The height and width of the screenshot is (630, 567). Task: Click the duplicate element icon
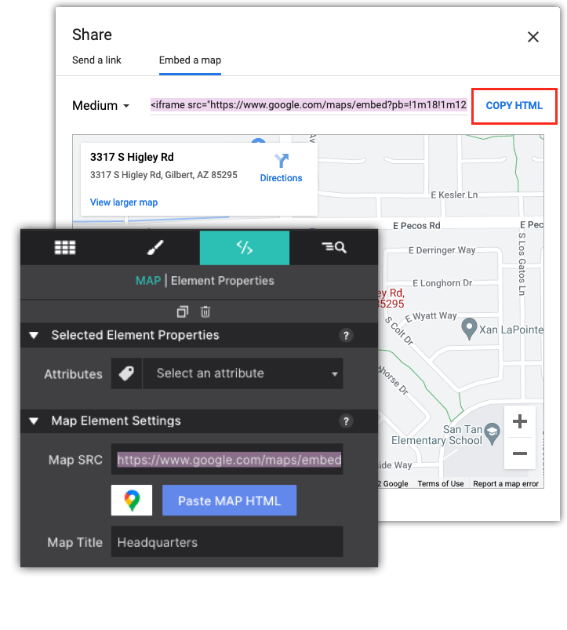[x=183, y=311]
